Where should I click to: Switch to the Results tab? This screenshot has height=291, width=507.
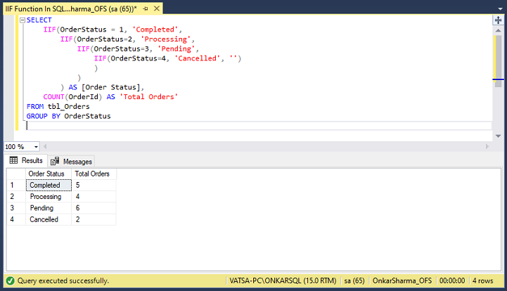point(27,160)
